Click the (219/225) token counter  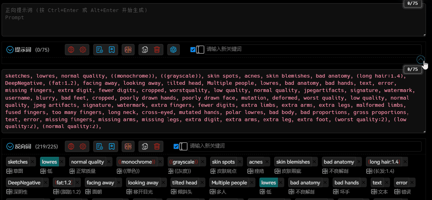tap(46, 146)
